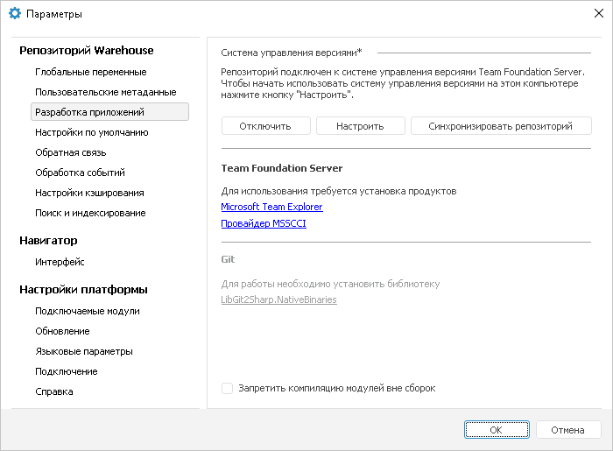Click the Репозиторий Warehouse heading
Viewport: 613px width, 451px height.
point(87,51)
